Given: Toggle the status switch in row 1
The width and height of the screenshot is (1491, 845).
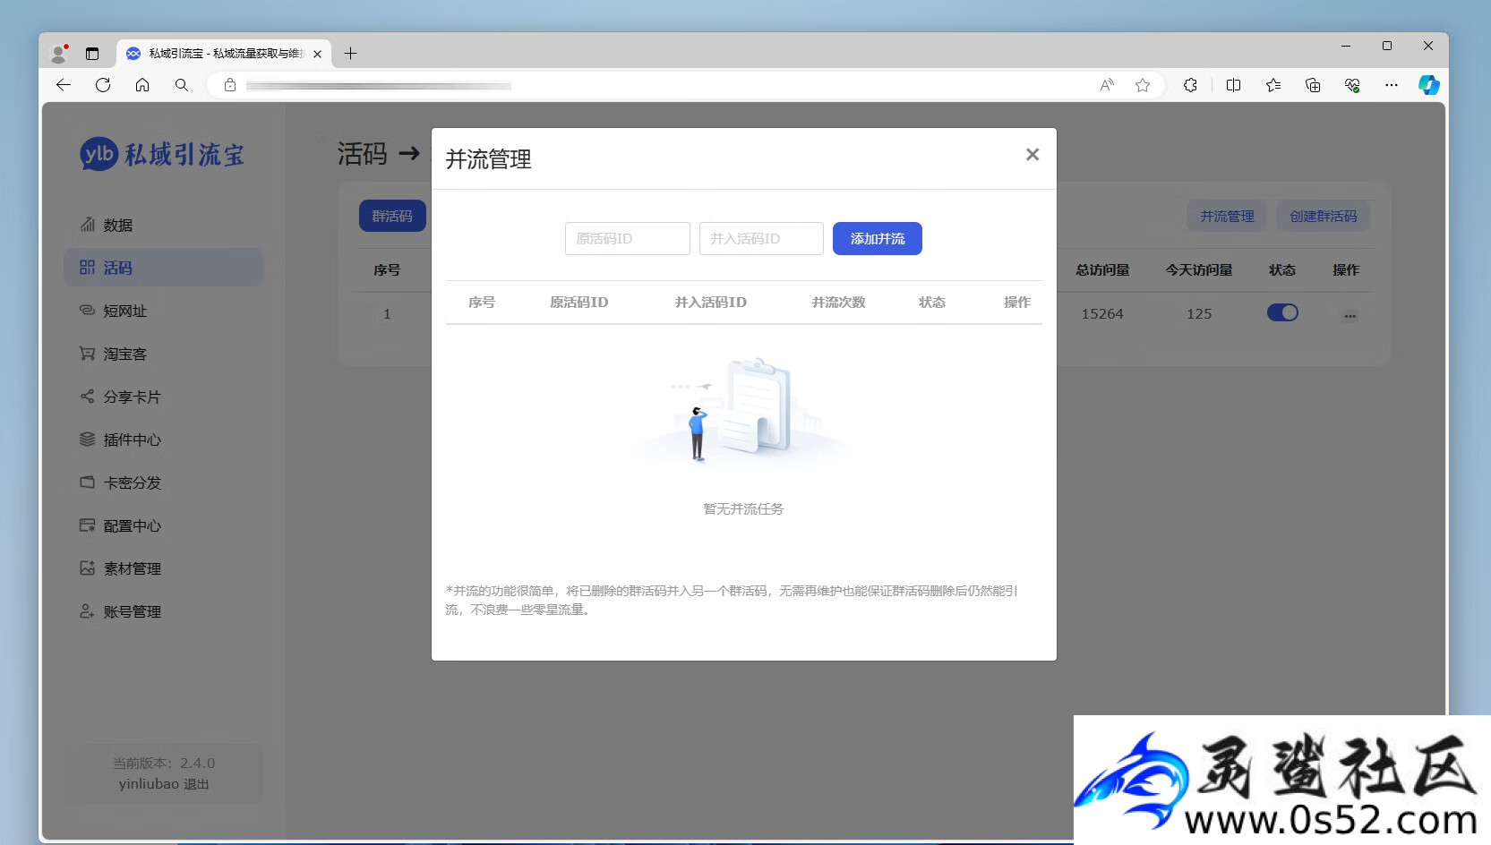Looking at the screenshot, I should point(1282,312).
